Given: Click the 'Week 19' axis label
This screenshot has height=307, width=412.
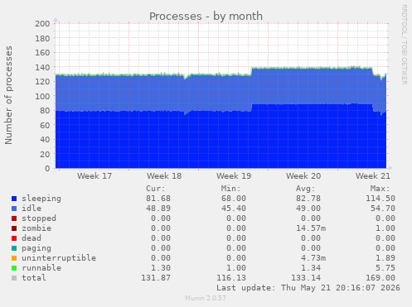Looking at the screenshot, I should (x=234, y=176).
